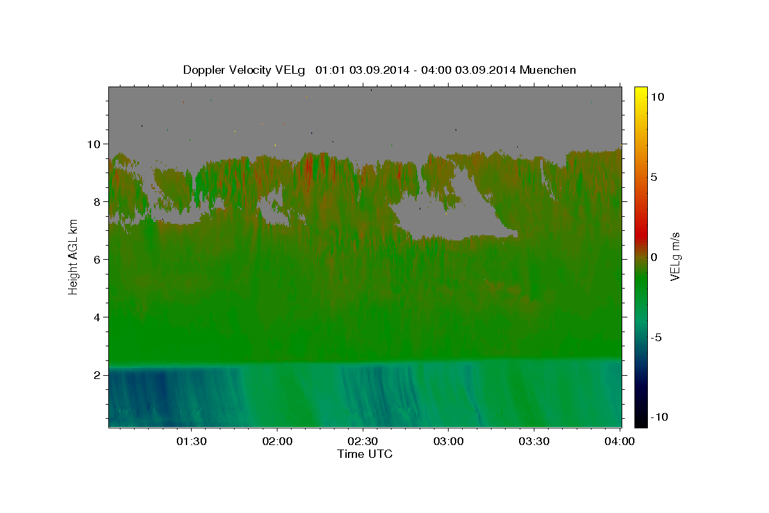Pick the black bottom of the colorbar
This screenshot has width=769, height=513.
(640, 420)
